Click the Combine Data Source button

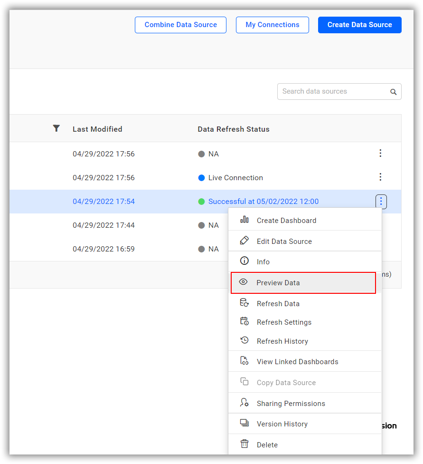[180, 25]
